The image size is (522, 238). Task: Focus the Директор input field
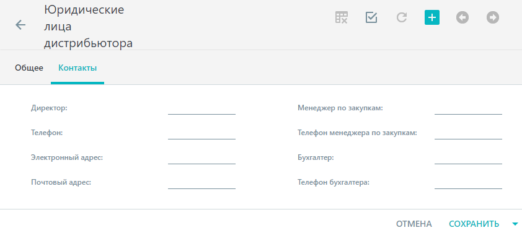coord(201,108)
